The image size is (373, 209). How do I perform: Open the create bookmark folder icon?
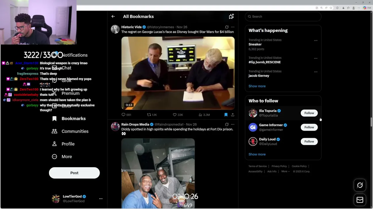231,17
